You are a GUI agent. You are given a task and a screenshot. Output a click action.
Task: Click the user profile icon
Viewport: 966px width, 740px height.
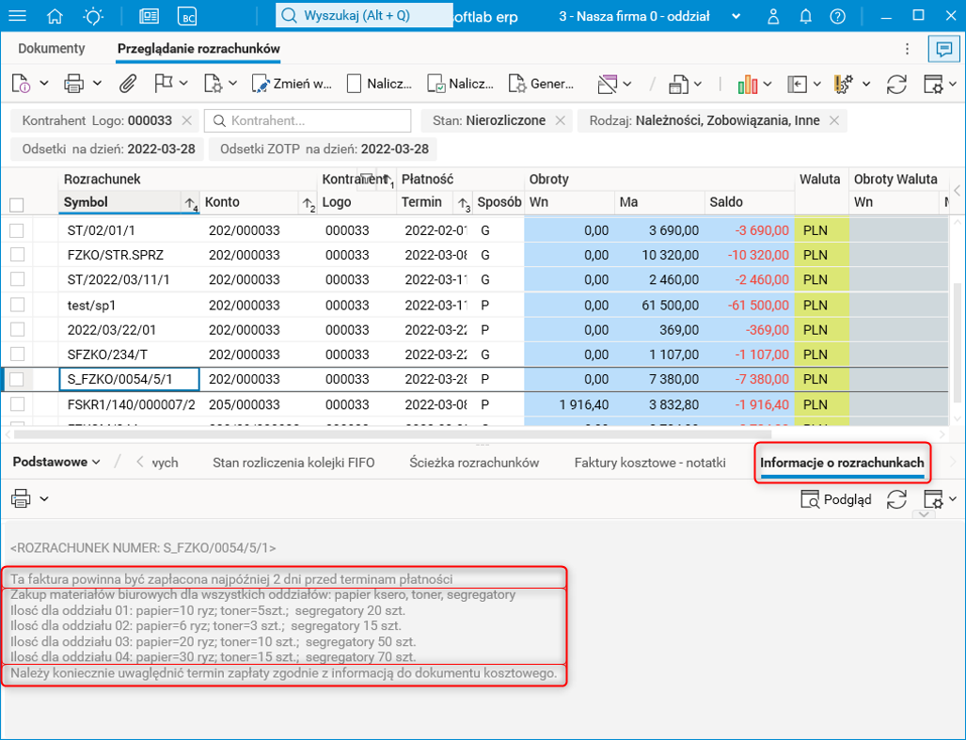coord(773,16)
